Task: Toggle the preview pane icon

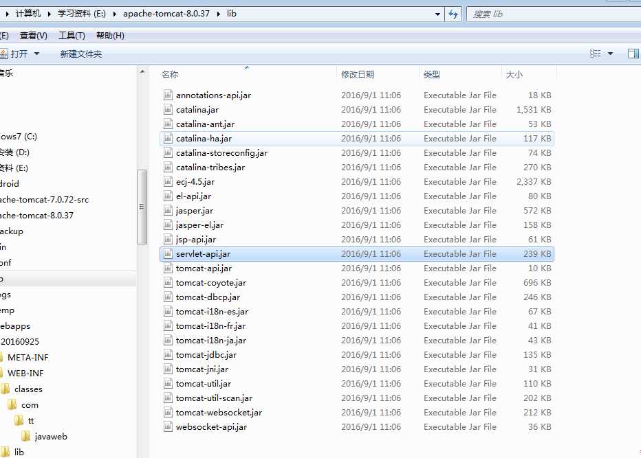Action: click(633, 54)
